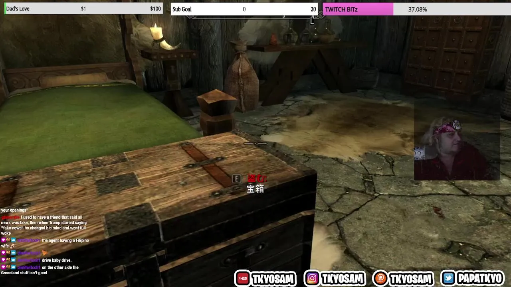Image resolution: width=511 pixels, height=287 pixels.
Task: Click TKYOSAM label next to YouTube icon
Action: click(x=273, y=279)
